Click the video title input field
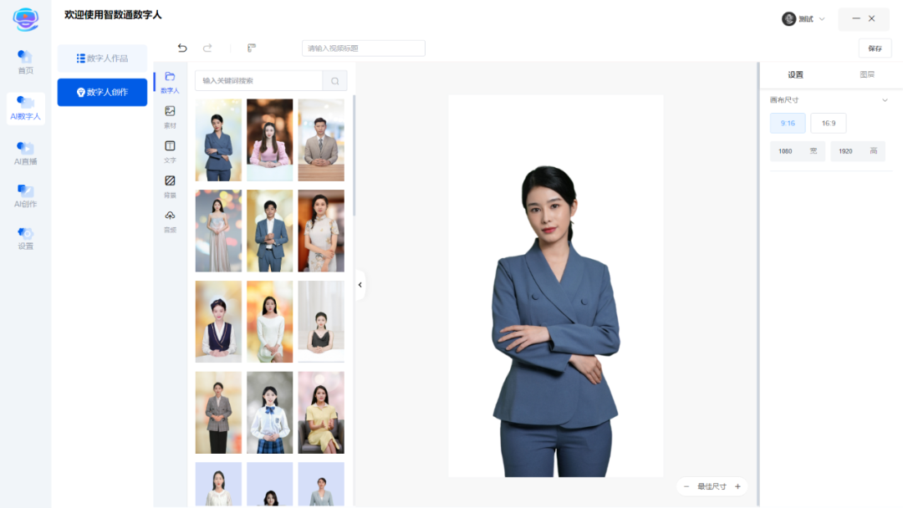903x508 pixels. click(364, 48)
